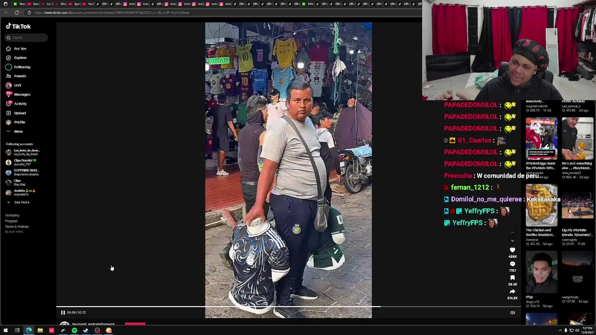Open the video comments bubble icon
This screenshot has width=596, height=335.
coord(513,264)
